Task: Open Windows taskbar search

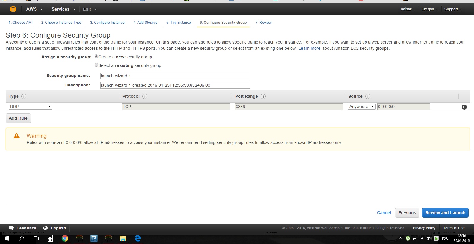Action: click(21, 238)
